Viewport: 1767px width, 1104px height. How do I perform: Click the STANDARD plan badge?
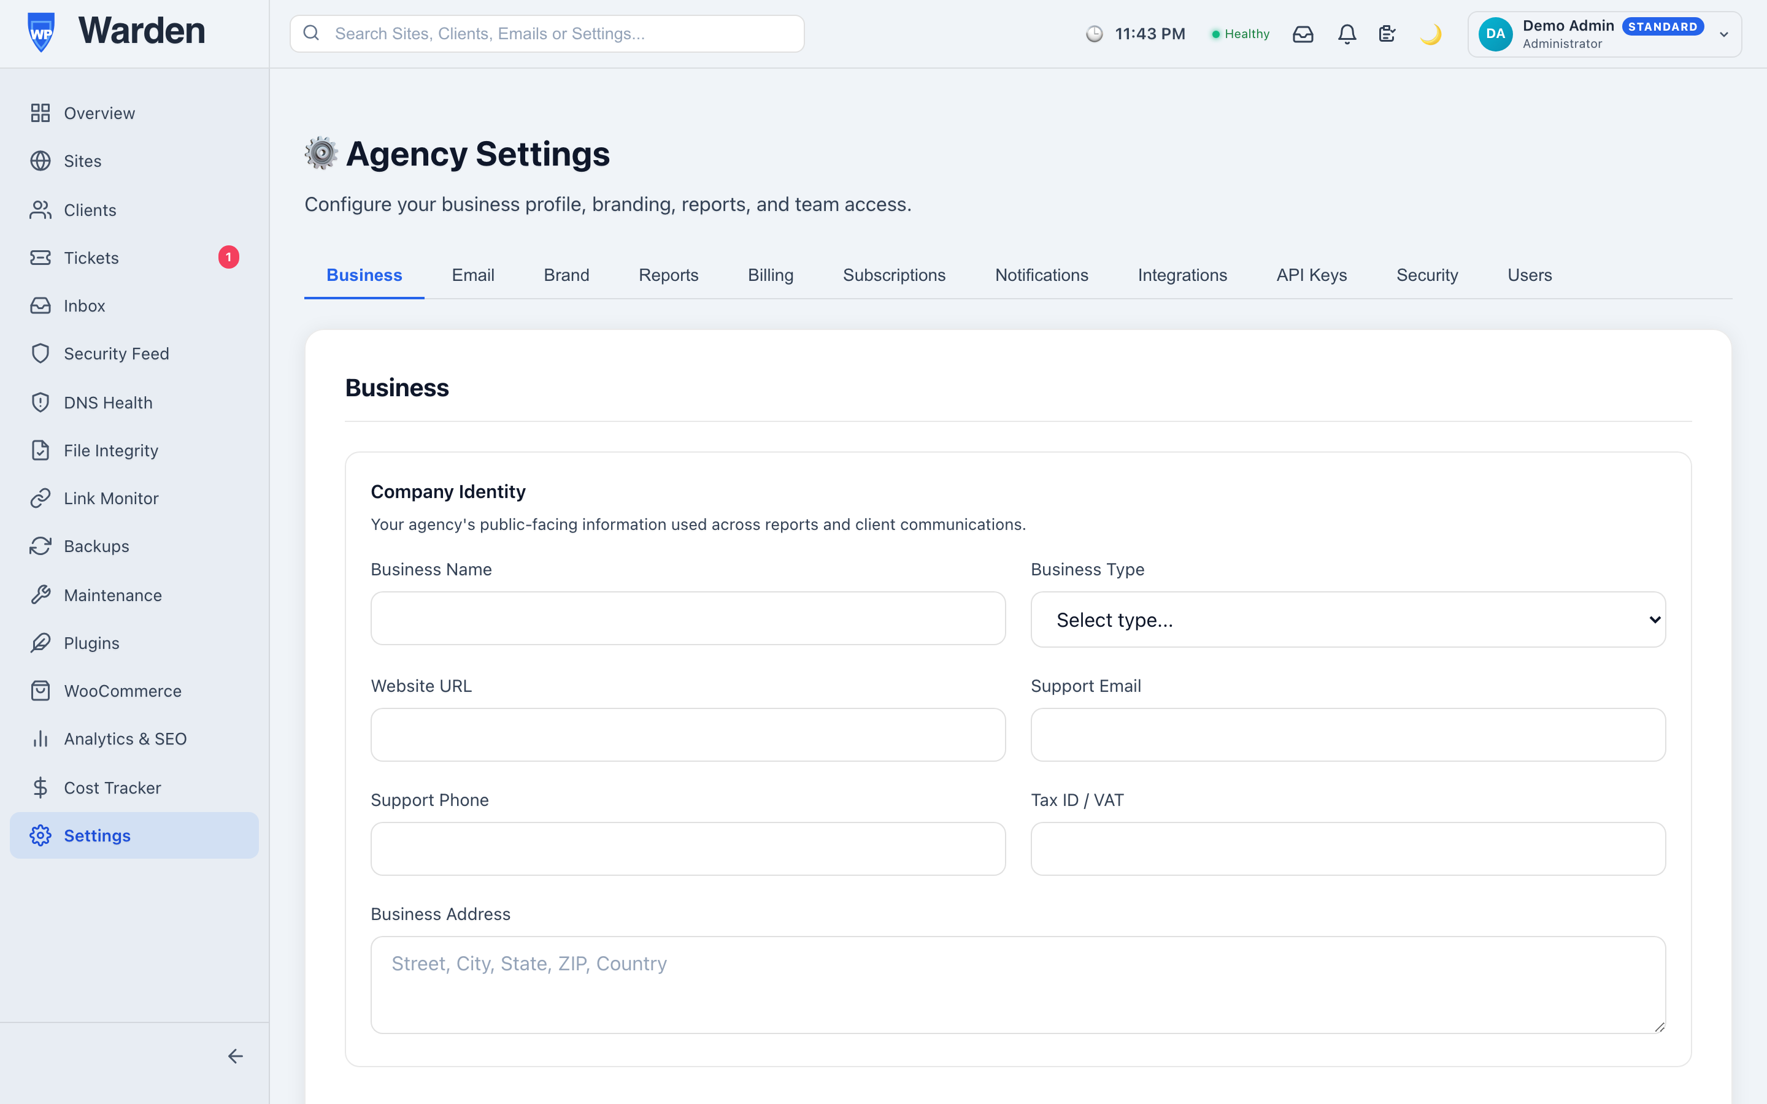coord(1663,26)
